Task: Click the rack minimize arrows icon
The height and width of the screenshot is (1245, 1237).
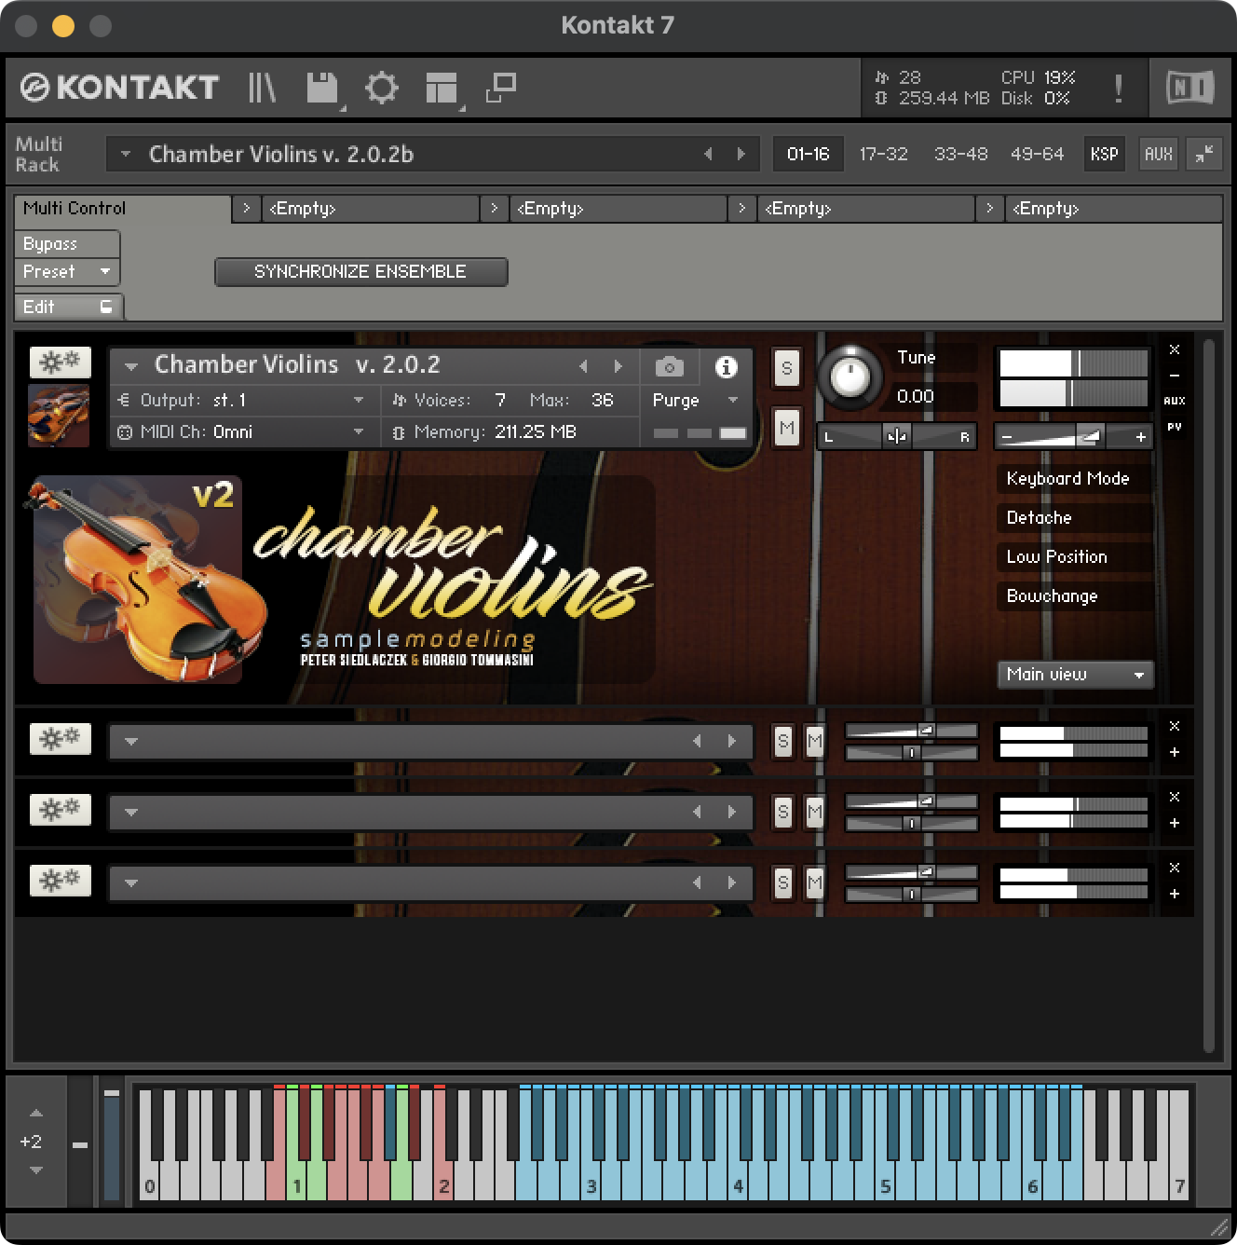Action: (x=1204, y=154)
